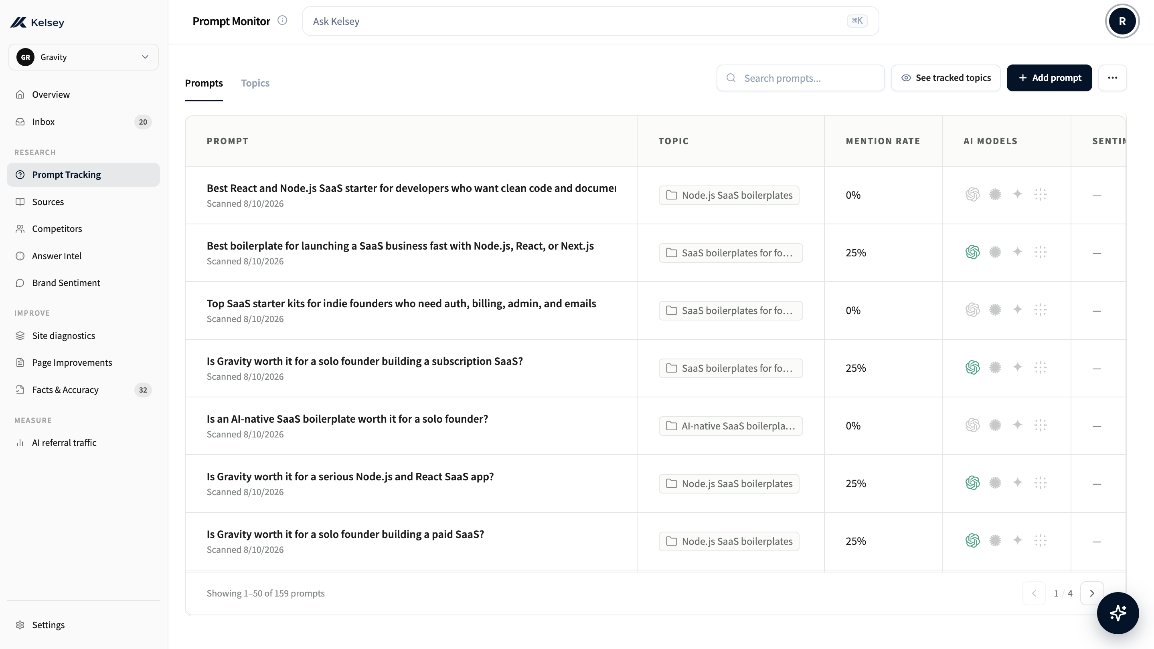Open Answer Intel page
This screenshot has height=649, width=1154.
point(83,256)
